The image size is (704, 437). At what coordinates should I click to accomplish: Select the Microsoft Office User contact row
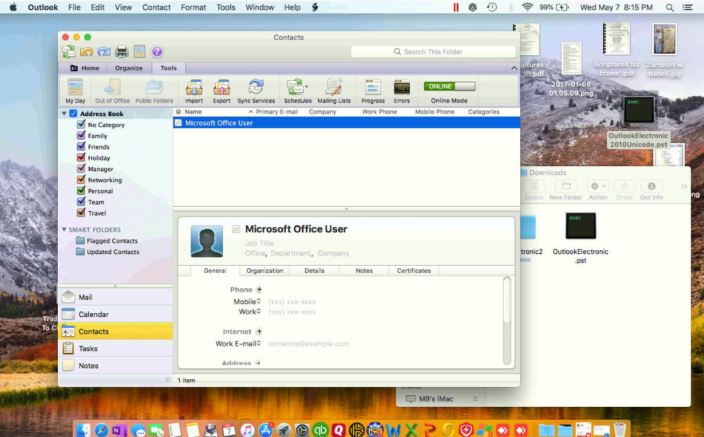pos(347,123)
